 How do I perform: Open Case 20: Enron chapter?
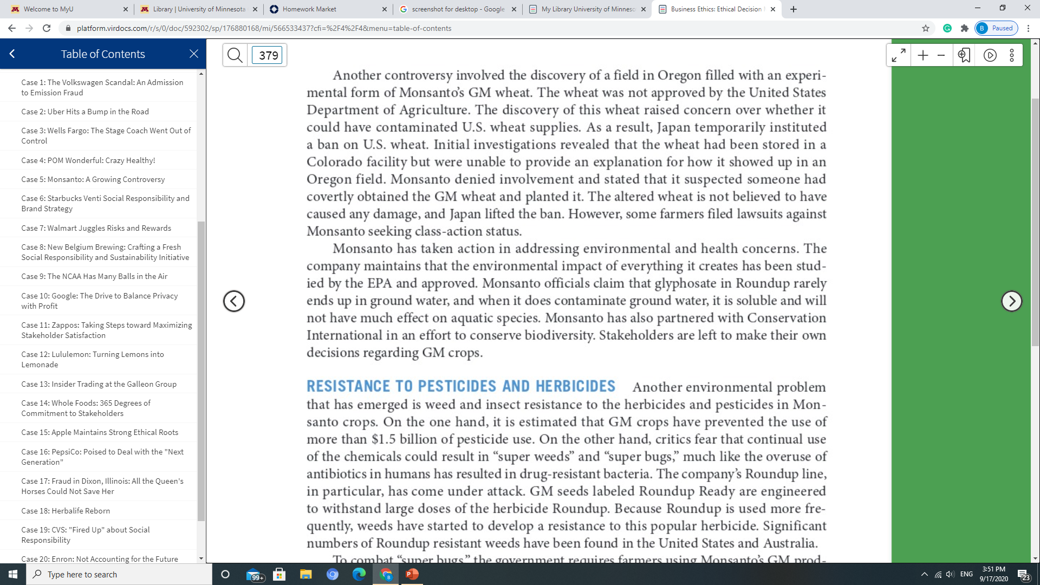100,559
